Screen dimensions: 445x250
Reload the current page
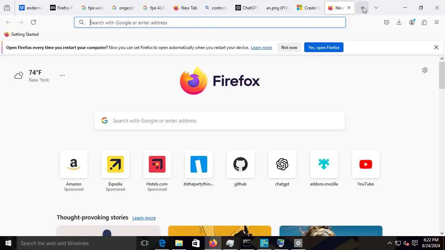point(33,22)
